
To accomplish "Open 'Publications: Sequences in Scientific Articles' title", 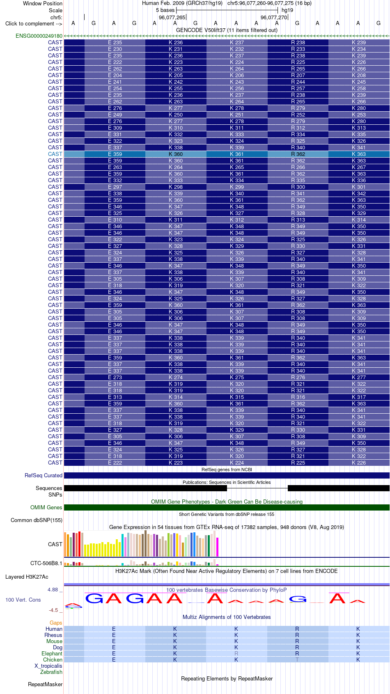I will pos(227,482).
